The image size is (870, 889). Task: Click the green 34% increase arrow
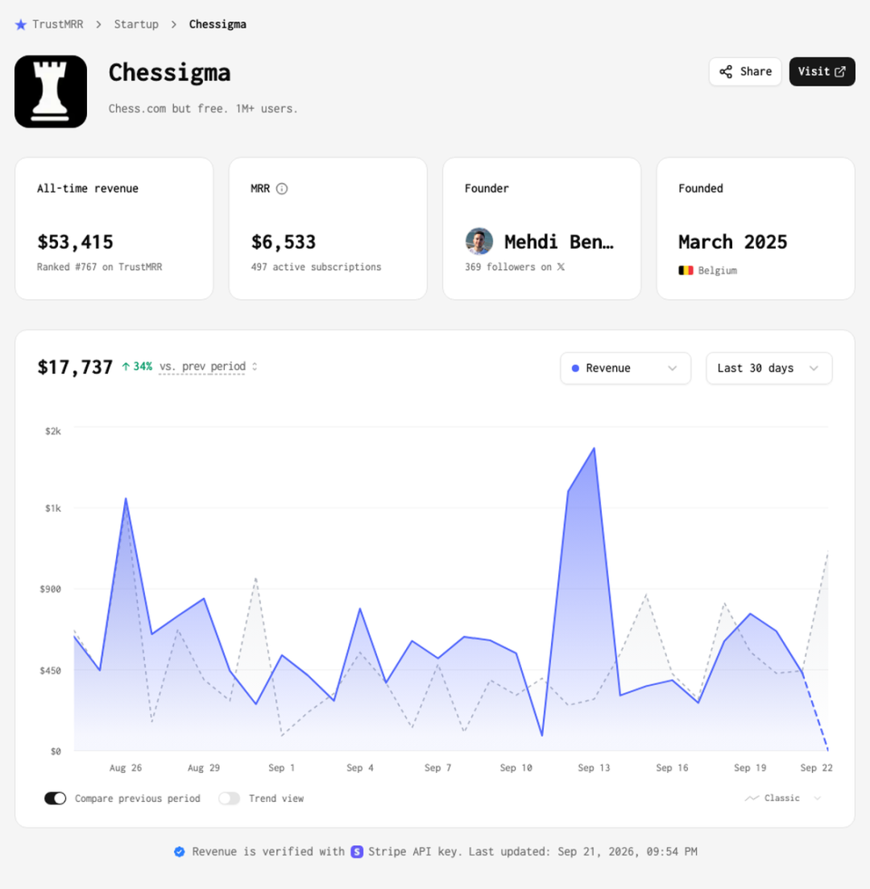pos(126,367)
